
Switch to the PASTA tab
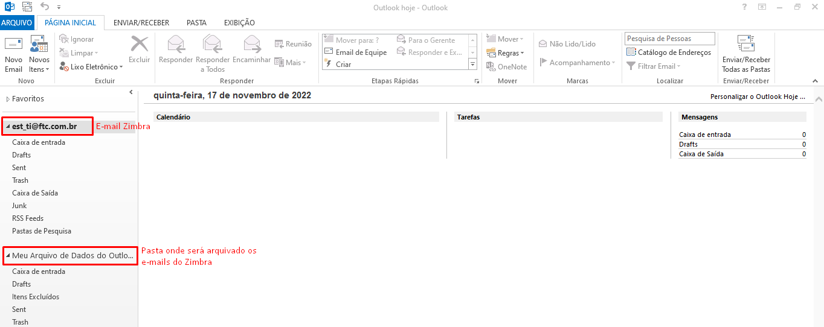[196, 23]
